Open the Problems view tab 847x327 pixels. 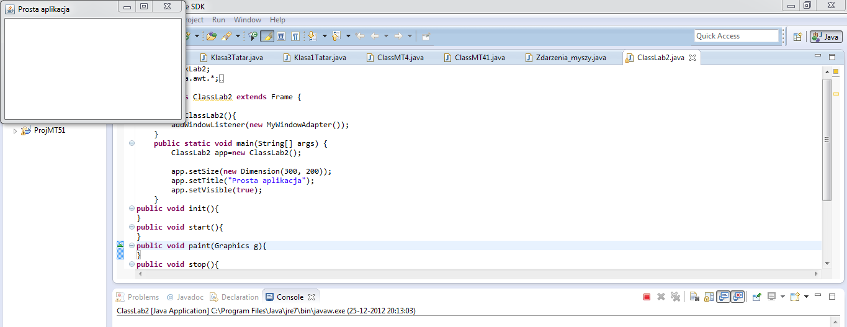point(143,297)
